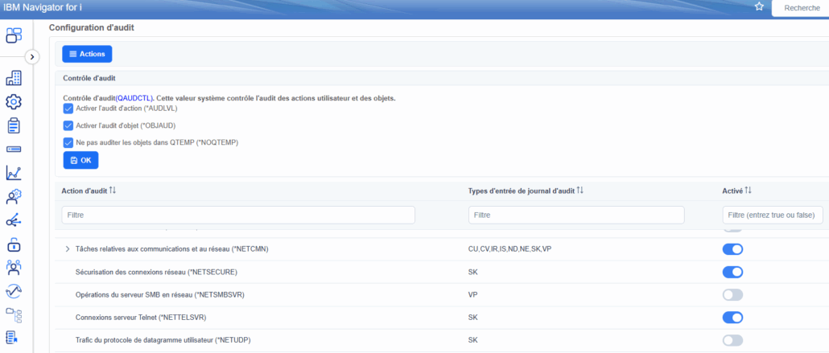Click the padlock security icon in sidebar
Image resolution: width=829 pixels, height=353 pixels.
coord(14,244)
